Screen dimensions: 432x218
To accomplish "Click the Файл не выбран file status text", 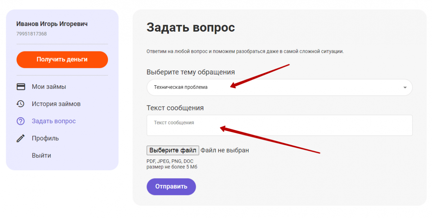I will [225, 150].
